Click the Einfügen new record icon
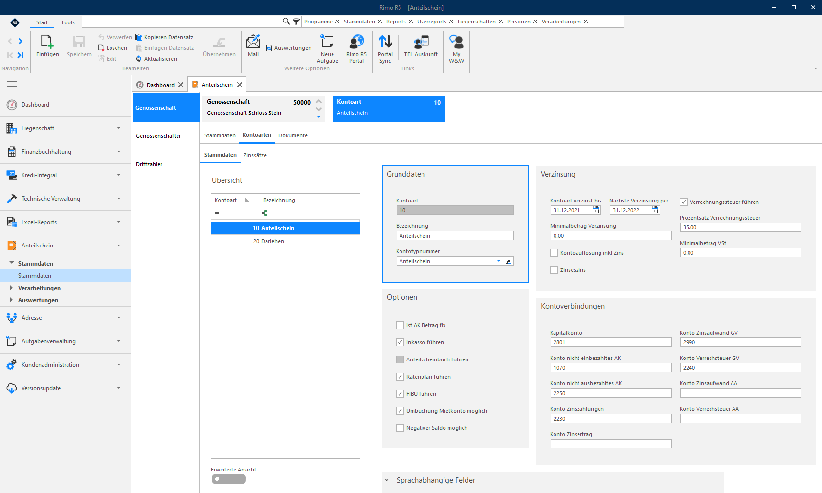Screen dimensions: 822x493 point(47,42)
